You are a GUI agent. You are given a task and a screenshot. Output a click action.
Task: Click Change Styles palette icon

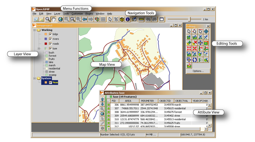tap(97, 19)
